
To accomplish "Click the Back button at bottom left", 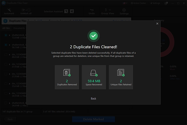I will click(x=10, y=119).
